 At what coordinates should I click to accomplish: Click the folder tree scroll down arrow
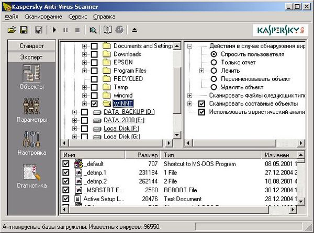coord(177,135)
